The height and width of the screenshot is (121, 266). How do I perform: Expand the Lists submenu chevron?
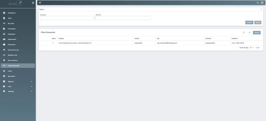(31, 86)
